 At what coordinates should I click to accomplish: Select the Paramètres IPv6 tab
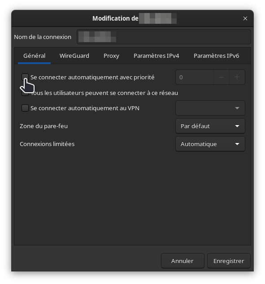click(216, 56)
